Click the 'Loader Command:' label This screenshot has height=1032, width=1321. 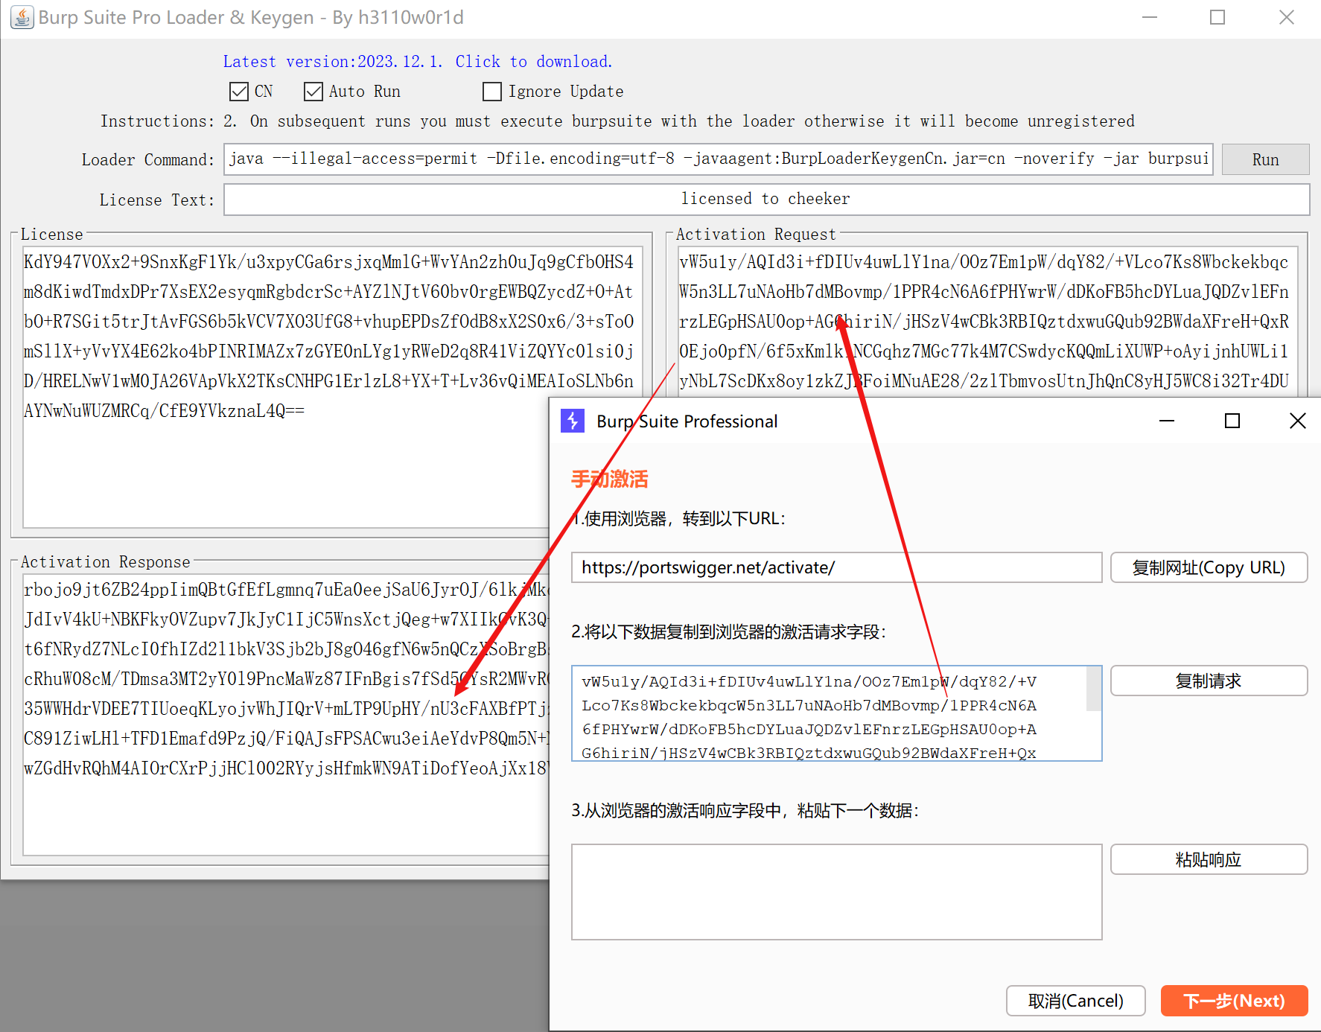(x=148, y=160)
